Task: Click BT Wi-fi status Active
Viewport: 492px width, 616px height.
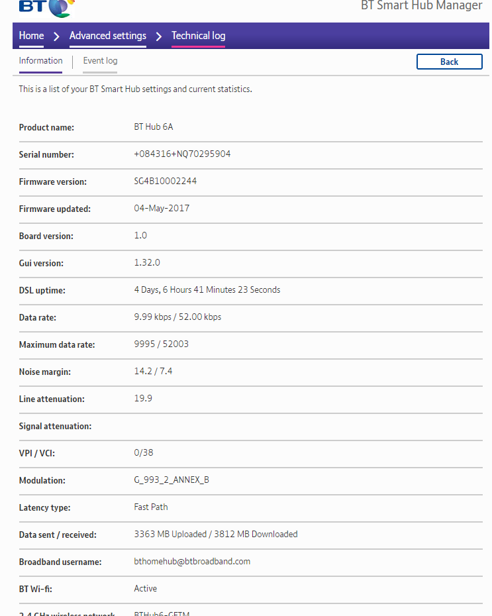Action: pos(145,588)
